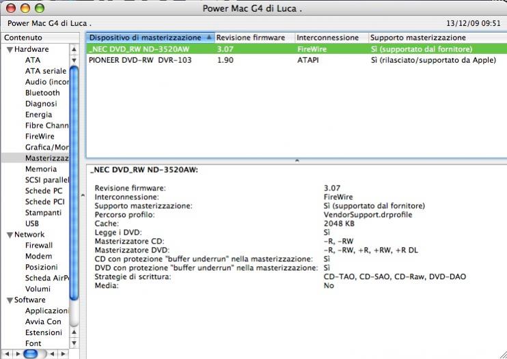Zoom the window with green button
This screenshot has height=359, width=507.
pos(40,8)
